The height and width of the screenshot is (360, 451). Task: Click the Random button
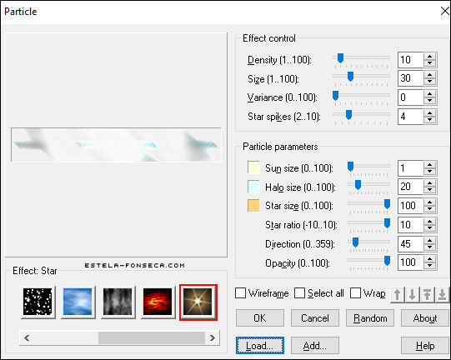370,318
